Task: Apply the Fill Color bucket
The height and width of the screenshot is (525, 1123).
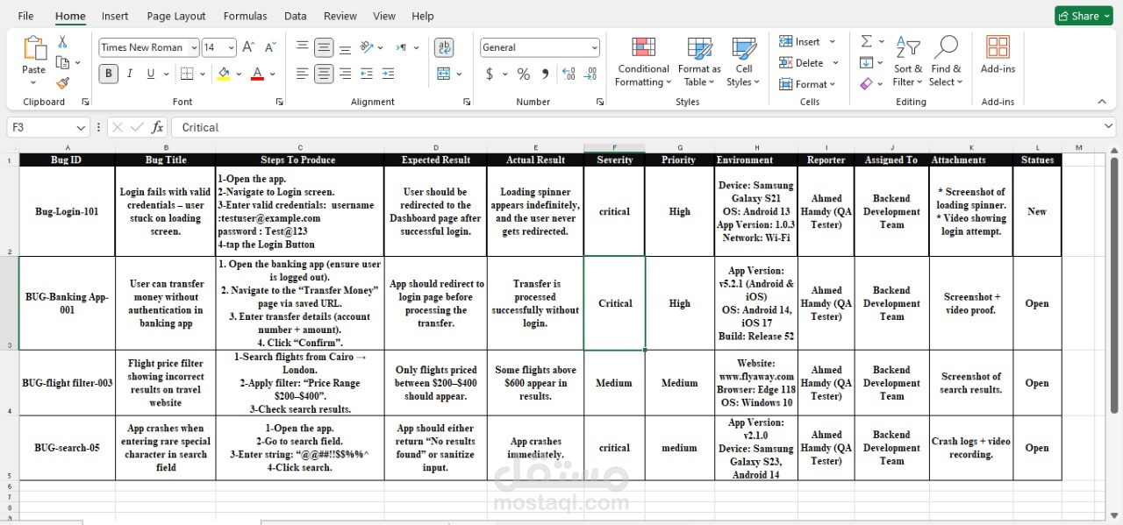Action: point(225,74)
